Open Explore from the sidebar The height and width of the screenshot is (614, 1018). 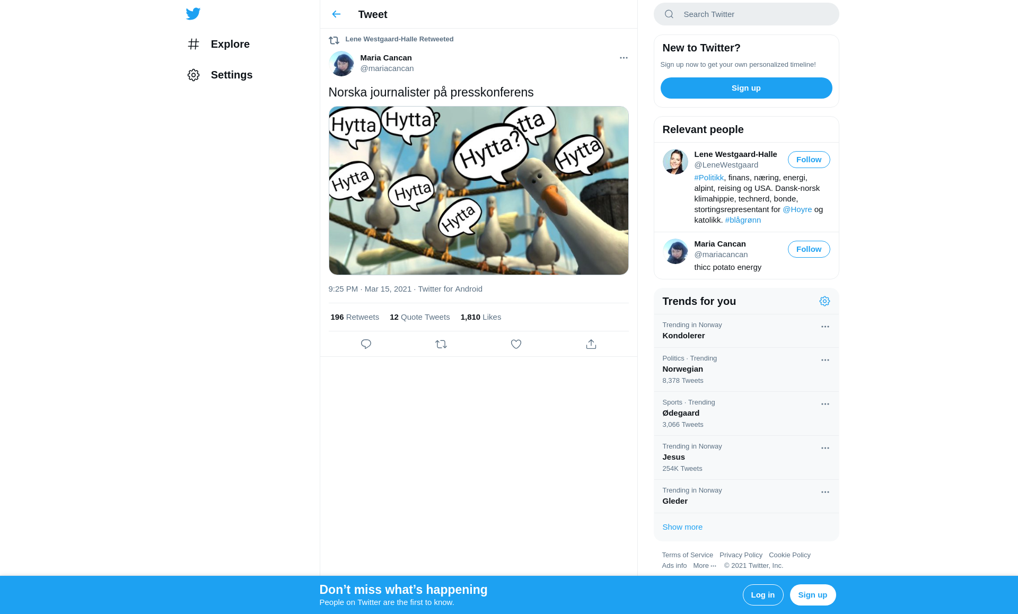coord(218,44)
